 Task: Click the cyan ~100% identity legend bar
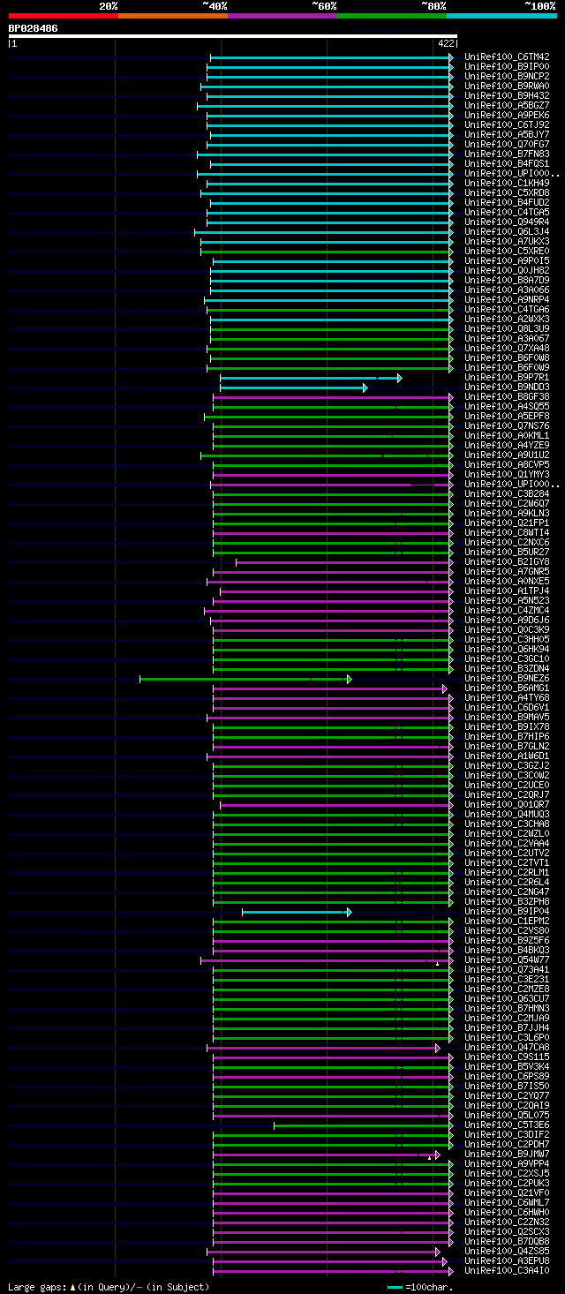501,16
